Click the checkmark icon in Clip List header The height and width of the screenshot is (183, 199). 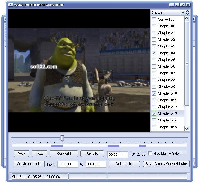[183, 12]
